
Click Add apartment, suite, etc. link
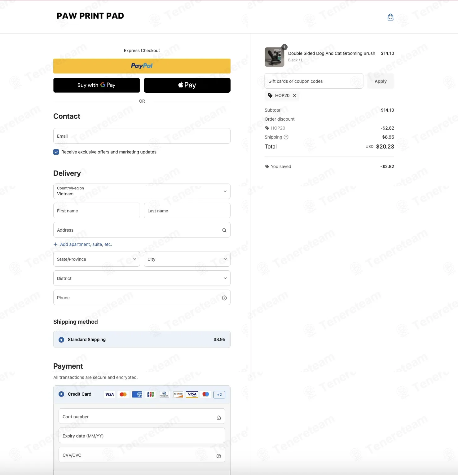tap(86, 244)
